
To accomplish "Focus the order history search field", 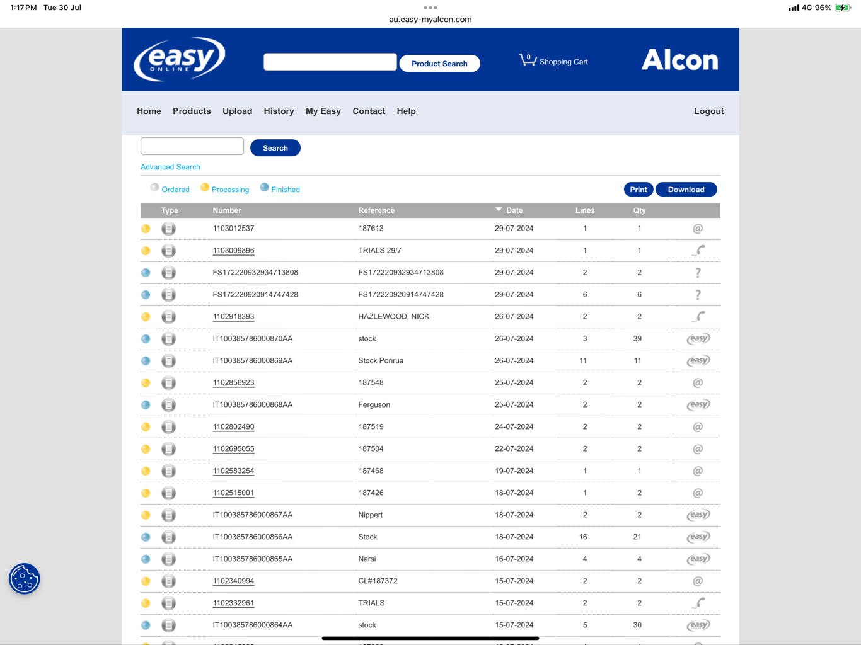I will pos(192,146).
